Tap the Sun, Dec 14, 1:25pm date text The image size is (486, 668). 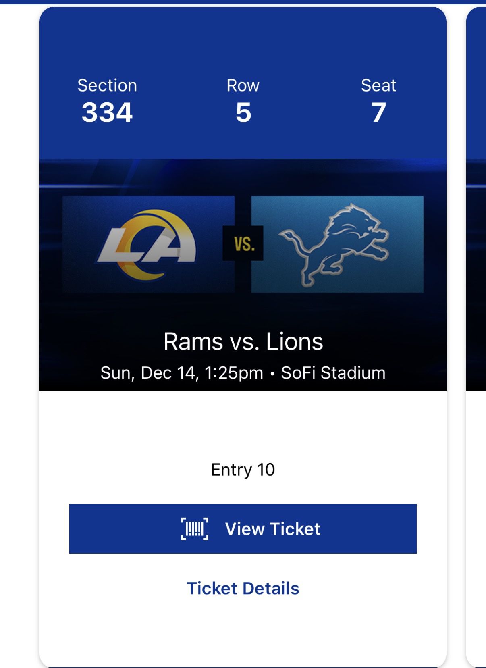tap(181, 373)
